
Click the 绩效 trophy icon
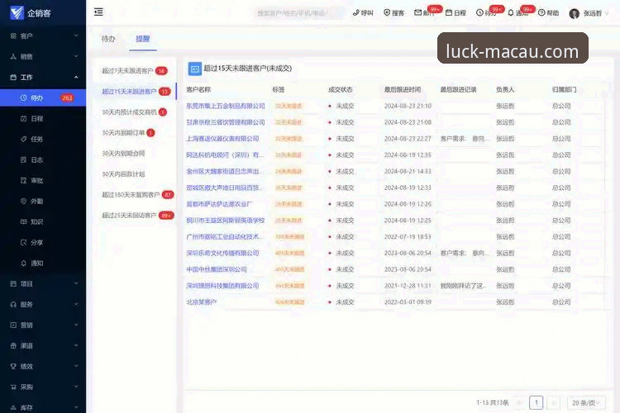coord(13,367)
